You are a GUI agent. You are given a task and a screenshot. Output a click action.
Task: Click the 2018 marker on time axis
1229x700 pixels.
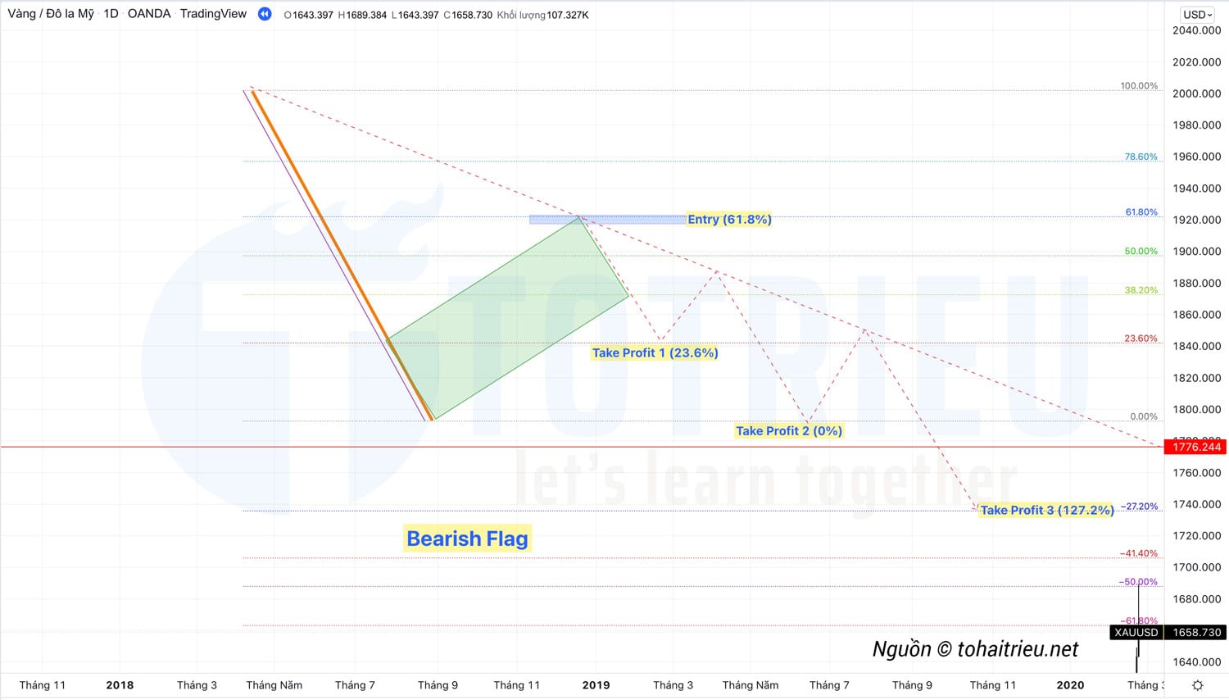(x=120, y=685)
